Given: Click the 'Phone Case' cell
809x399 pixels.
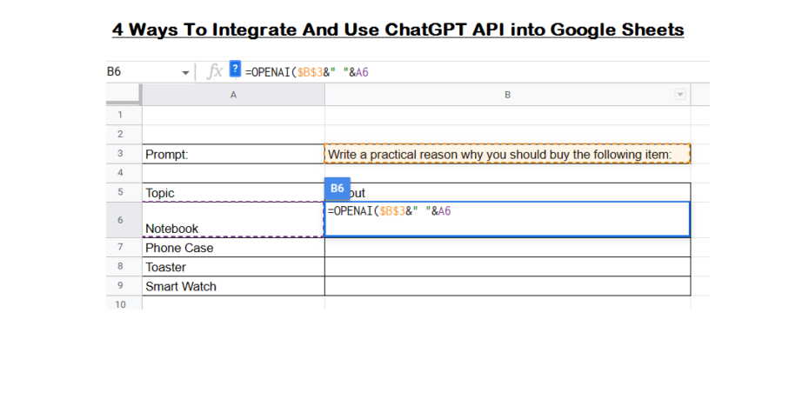Looking at the screenshot, I should pos(233,247).
